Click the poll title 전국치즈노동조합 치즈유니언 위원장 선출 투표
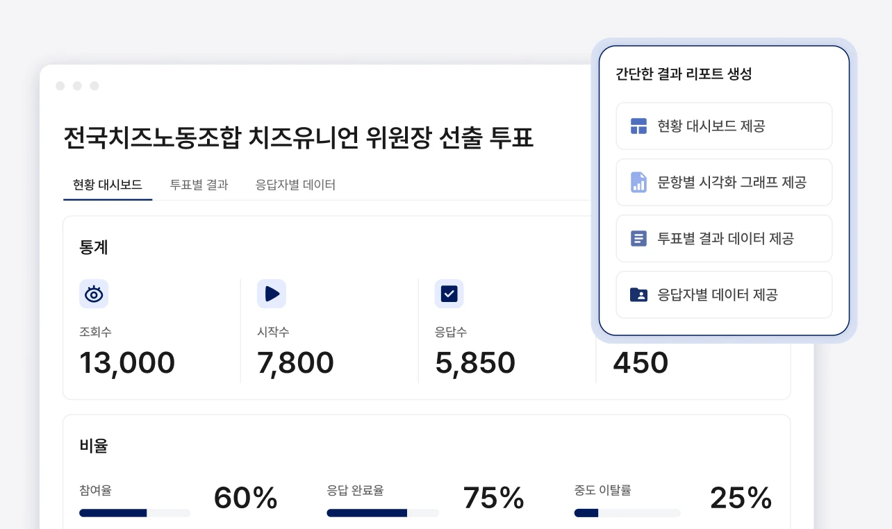Image resolution: width=892 pixels, height=529 pixels. (x=298, y=137)
